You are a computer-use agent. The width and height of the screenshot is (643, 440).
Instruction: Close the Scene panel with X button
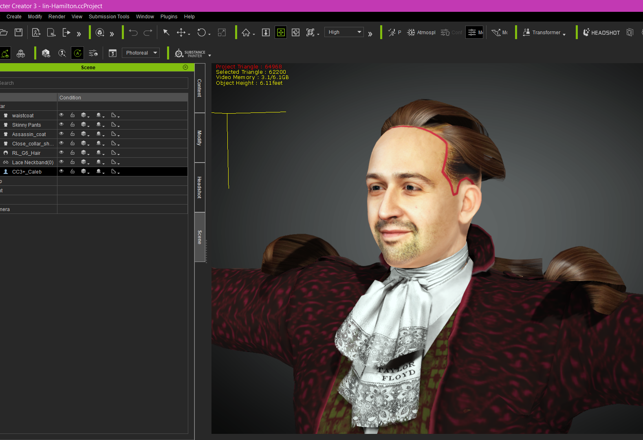pyautogui.click(x=185, y=67)
